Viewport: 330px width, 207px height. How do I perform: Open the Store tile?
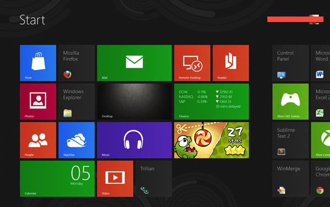coord(38,63)
